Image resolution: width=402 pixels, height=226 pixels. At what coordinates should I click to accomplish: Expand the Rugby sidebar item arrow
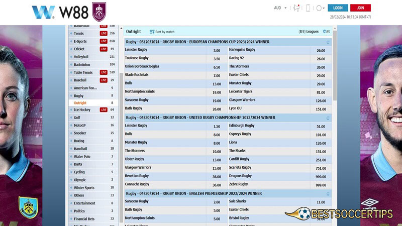tap(71, 96)
